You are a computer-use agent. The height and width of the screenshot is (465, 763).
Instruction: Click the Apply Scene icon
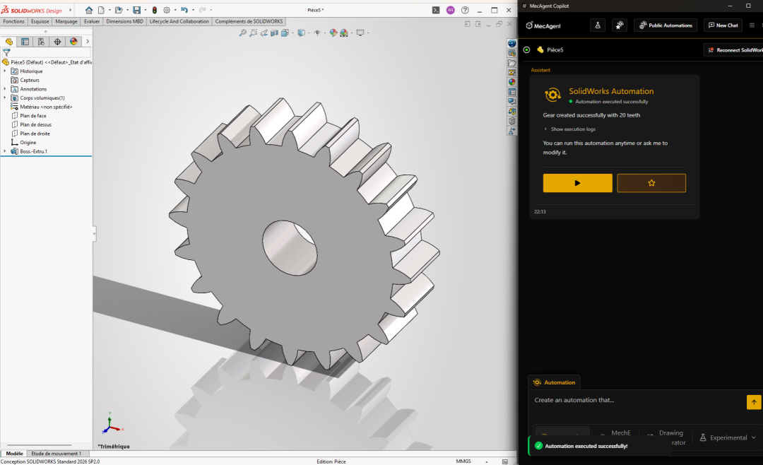[344, 33]
